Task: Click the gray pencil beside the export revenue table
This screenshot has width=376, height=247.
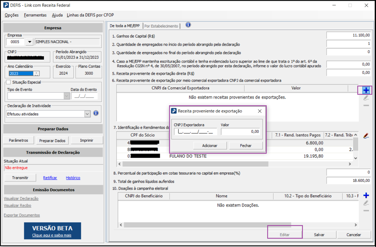Action: click(366, 98)
